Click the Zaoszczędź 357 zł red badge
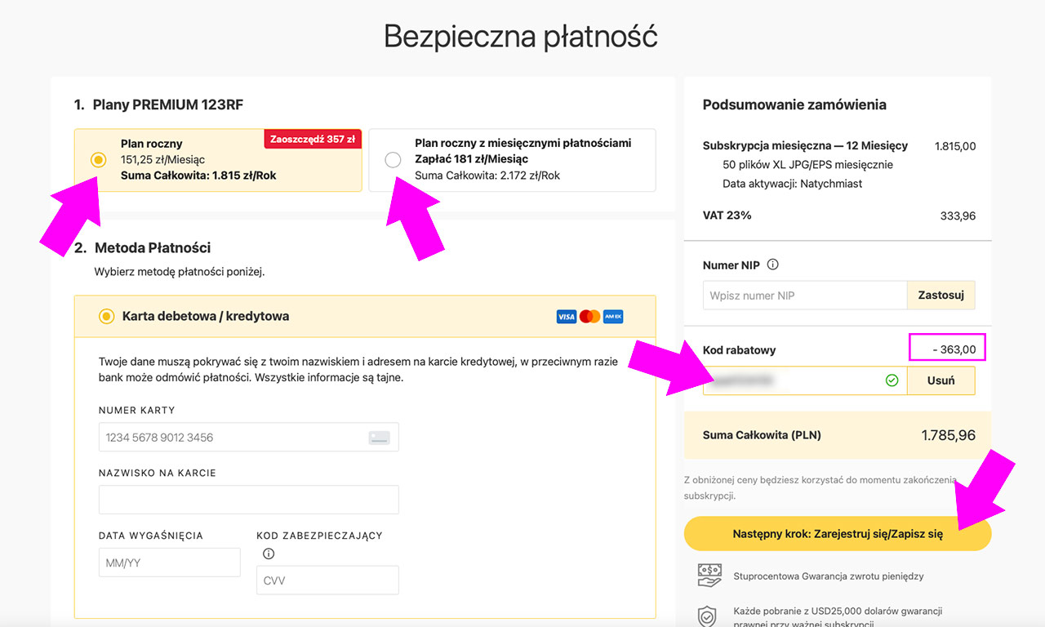 (313, 140)
